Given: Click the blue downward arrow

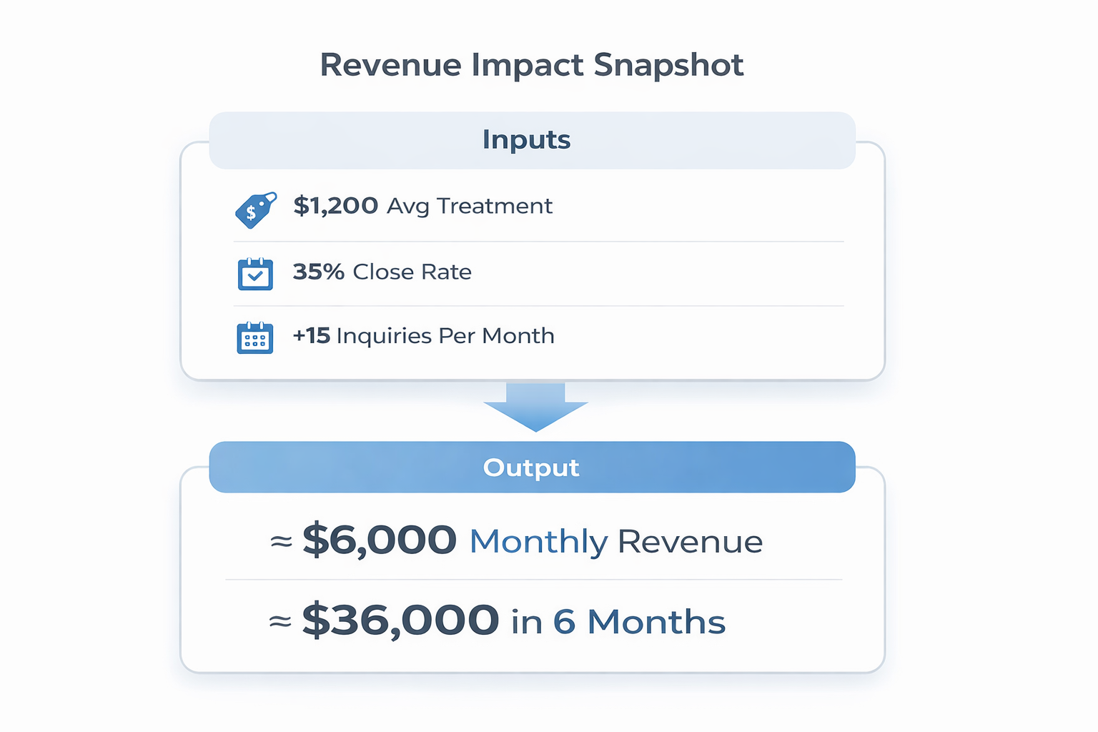Looking at the screenshot, I should 535,406.
